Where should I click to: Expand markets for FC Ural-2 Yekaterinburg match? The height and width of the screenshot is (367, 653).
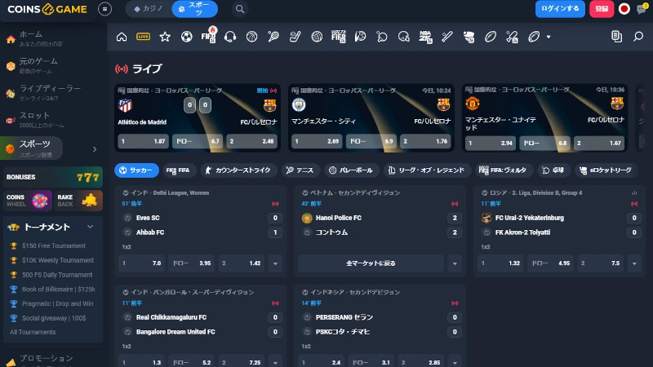pyautogui.click(x=634, y=263)
